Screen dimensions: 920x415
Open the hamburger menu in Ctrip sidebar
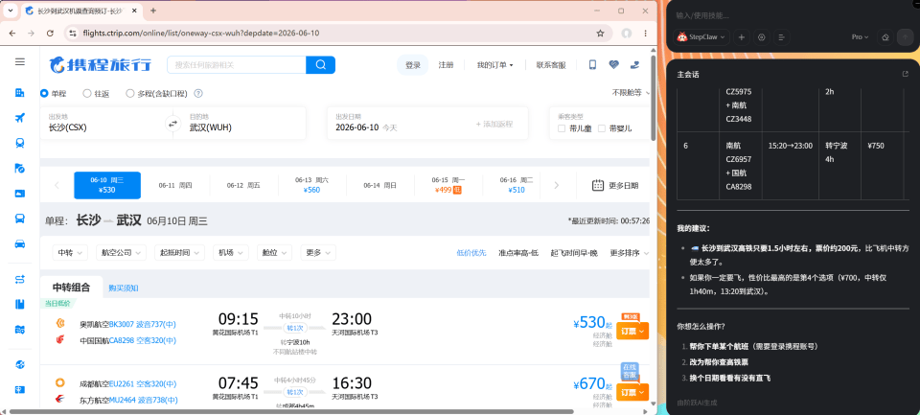tap(20, 61)
